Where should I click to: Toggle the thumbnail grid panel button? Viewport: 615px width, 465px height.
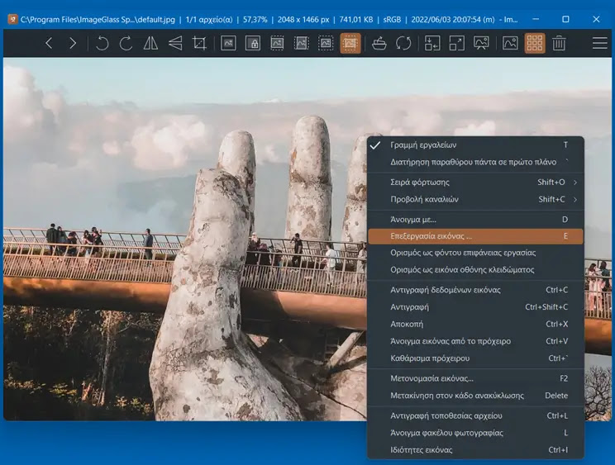(x=535, y=44)
